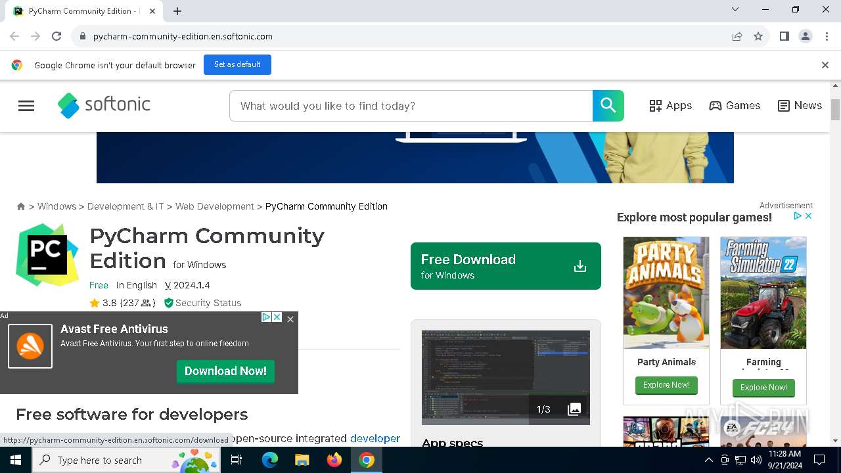The width and height of the screenshot is (841, 473).
Task: Click the site search input field
Action: tap(411, 106)
